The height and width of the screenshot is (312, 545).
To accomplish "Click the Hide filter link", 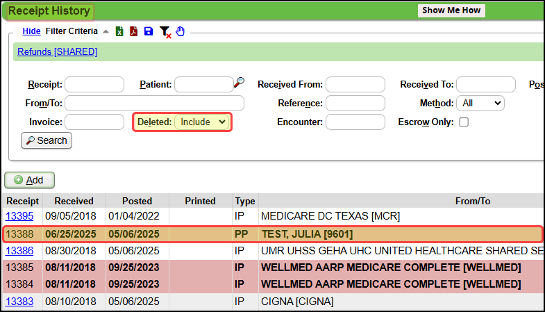I will 31,31.
